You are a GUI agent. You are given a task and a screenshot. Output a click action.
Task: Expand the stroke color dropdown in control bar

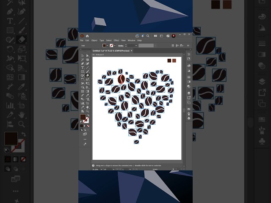pyautogui.click(x=115, y=46)
